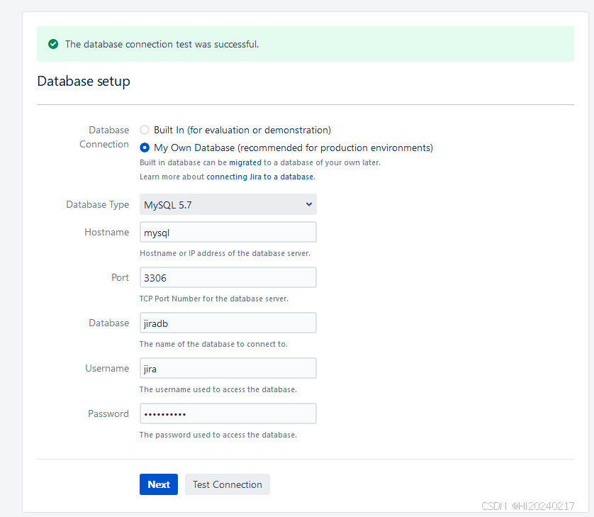Viewport: 594px width, 517px height.
Task: Focus the Hostname input field
Action: click(228, 232)
